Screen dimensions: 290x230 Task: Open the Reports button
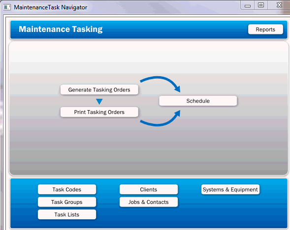click(265, 29)
